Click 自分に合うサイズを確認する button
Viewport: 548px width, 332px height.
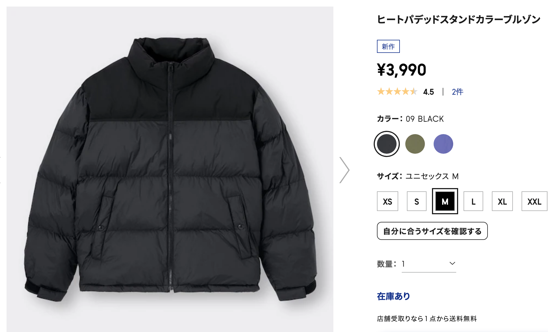432,231
